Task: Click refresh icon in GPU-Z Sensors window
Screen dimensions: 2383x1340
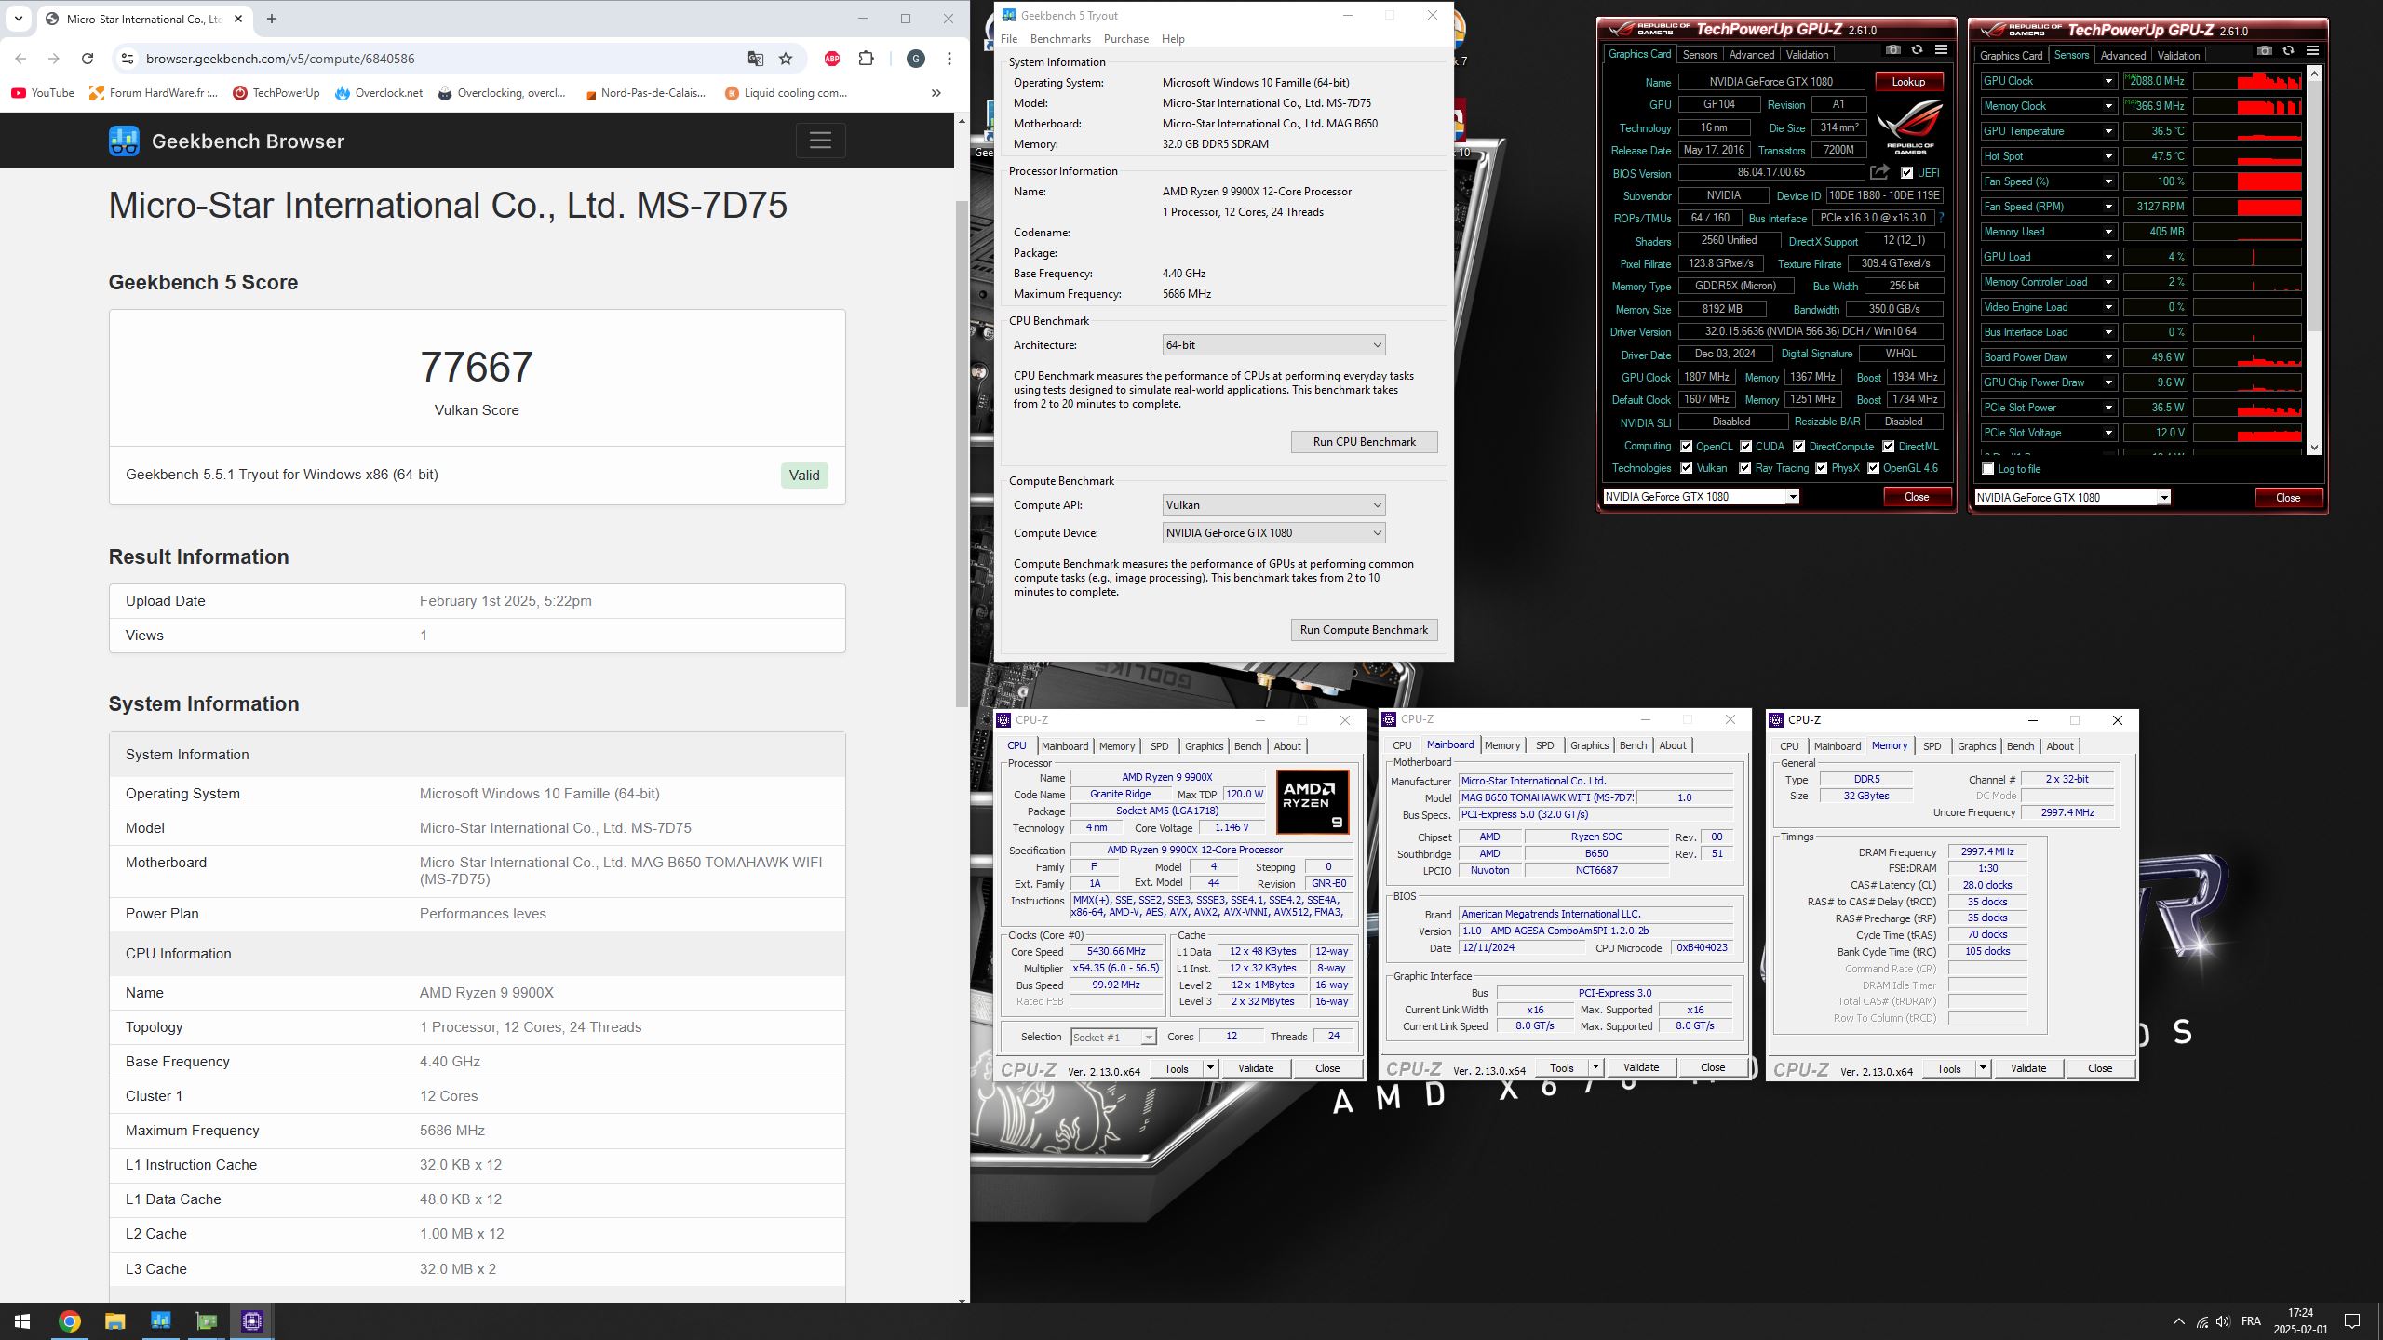Action: 2288,51
